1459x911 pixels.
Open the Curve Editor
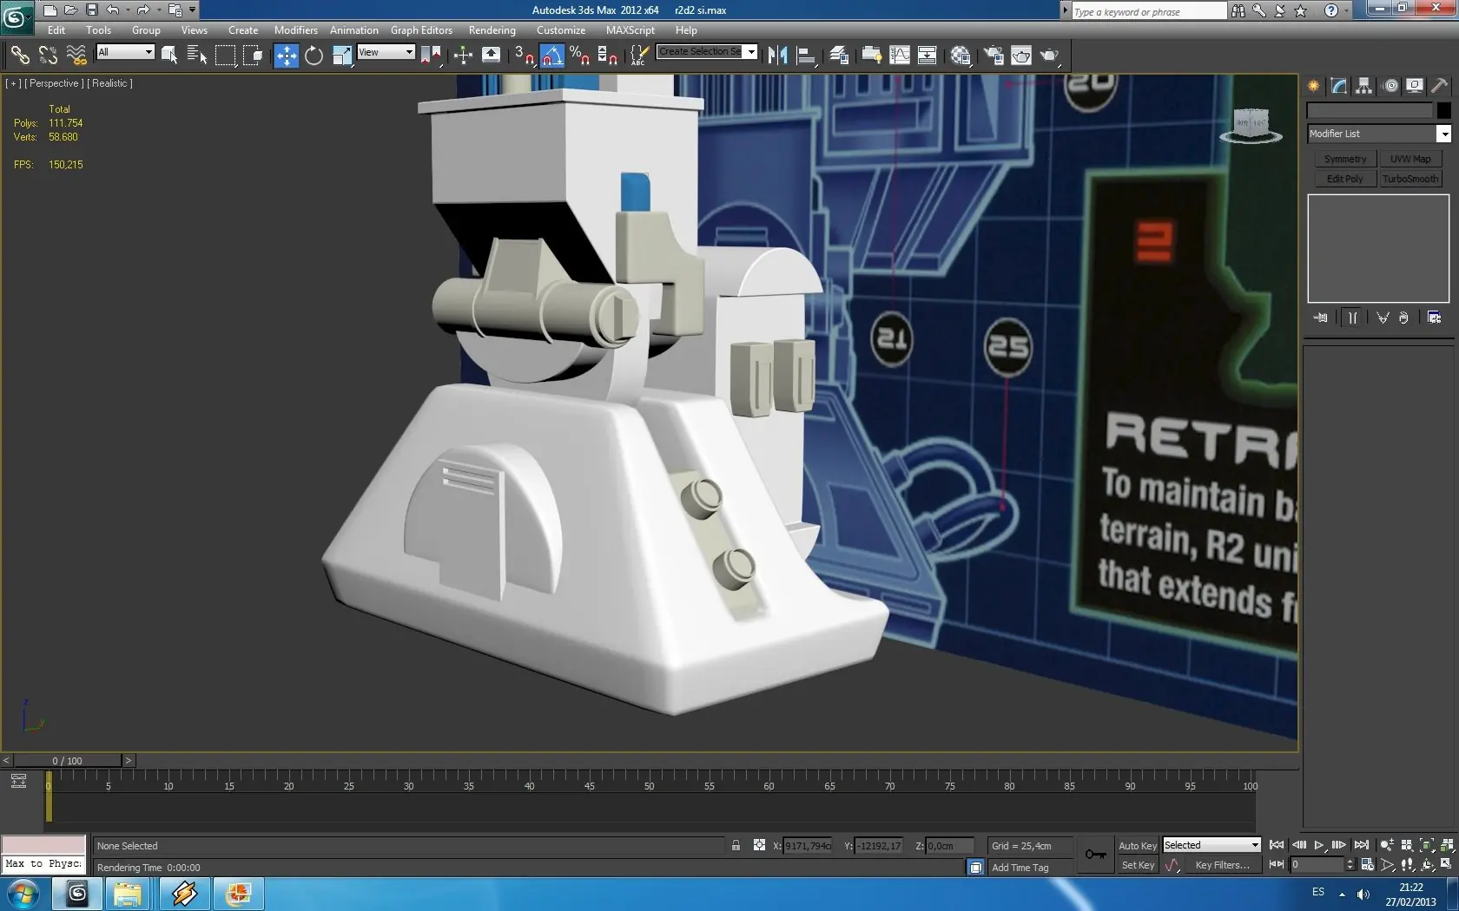900,56
